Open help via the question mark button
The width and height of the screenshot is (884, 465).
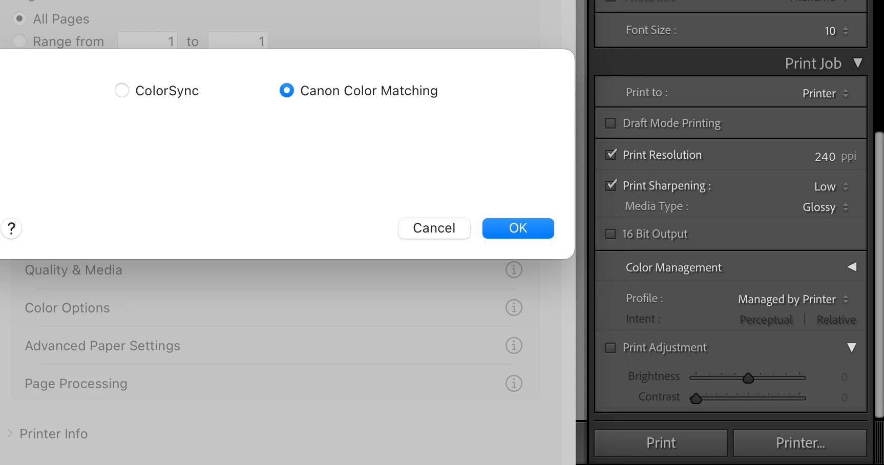[x=11, y=228]
